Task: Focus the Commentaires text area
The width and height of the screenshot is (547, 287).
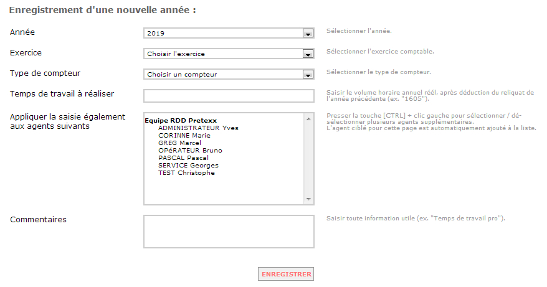Action: tap(229, 232)
